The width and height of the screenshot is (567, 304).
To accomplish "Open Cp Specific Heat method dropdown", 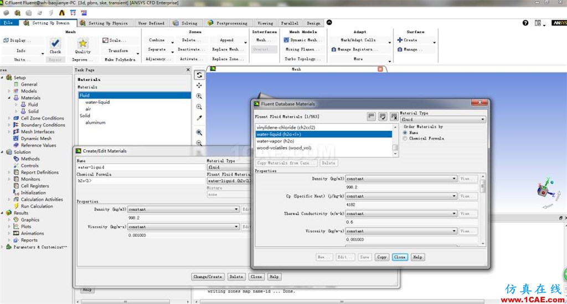I will pos(401,196).
